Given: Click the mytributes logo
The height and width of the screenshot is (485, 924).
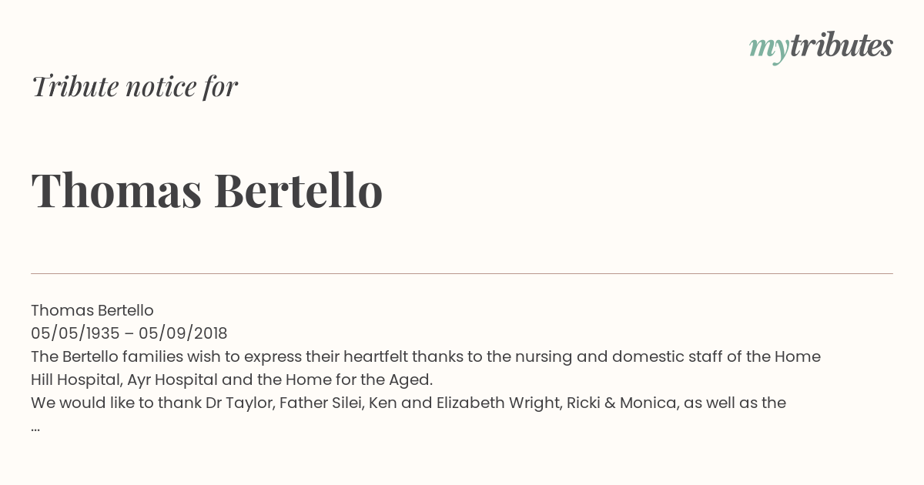Looking at the screenshot, I should click(821, 48).
